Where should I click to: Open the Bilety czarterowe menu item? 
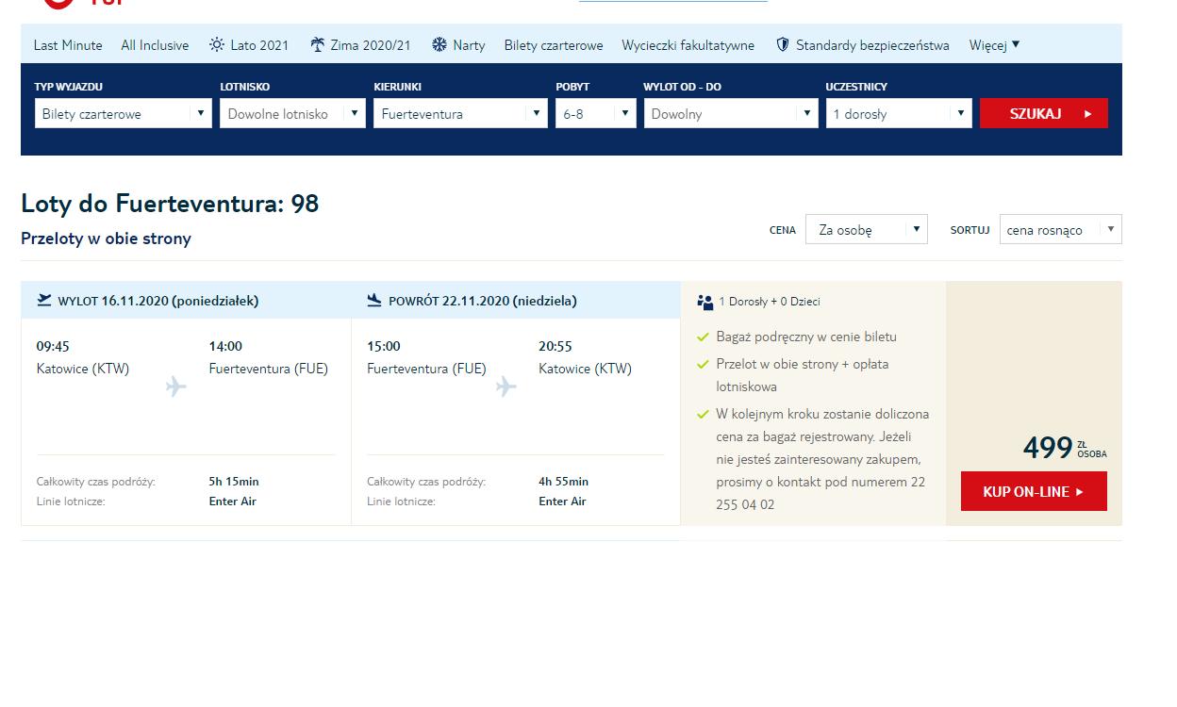(554, 45)
